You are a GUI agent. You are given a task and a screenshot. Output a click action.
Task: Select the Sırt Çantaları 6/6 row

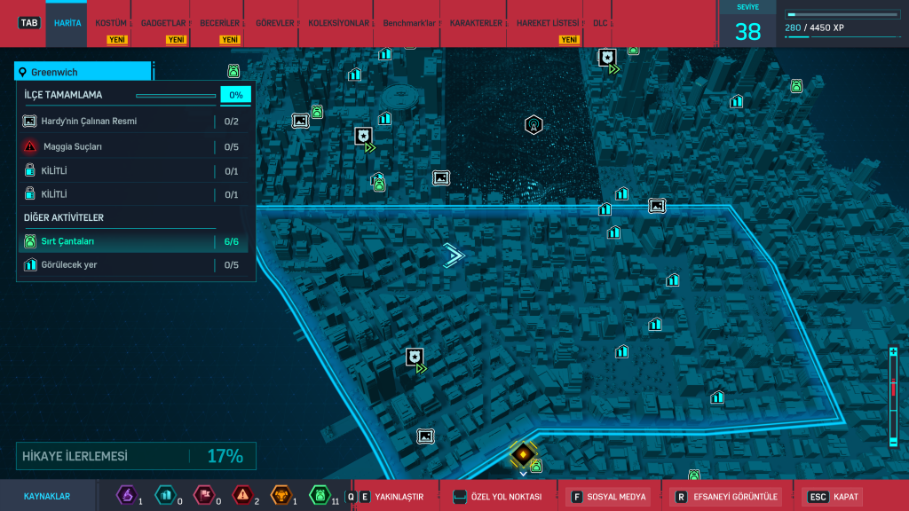[135, 241]
